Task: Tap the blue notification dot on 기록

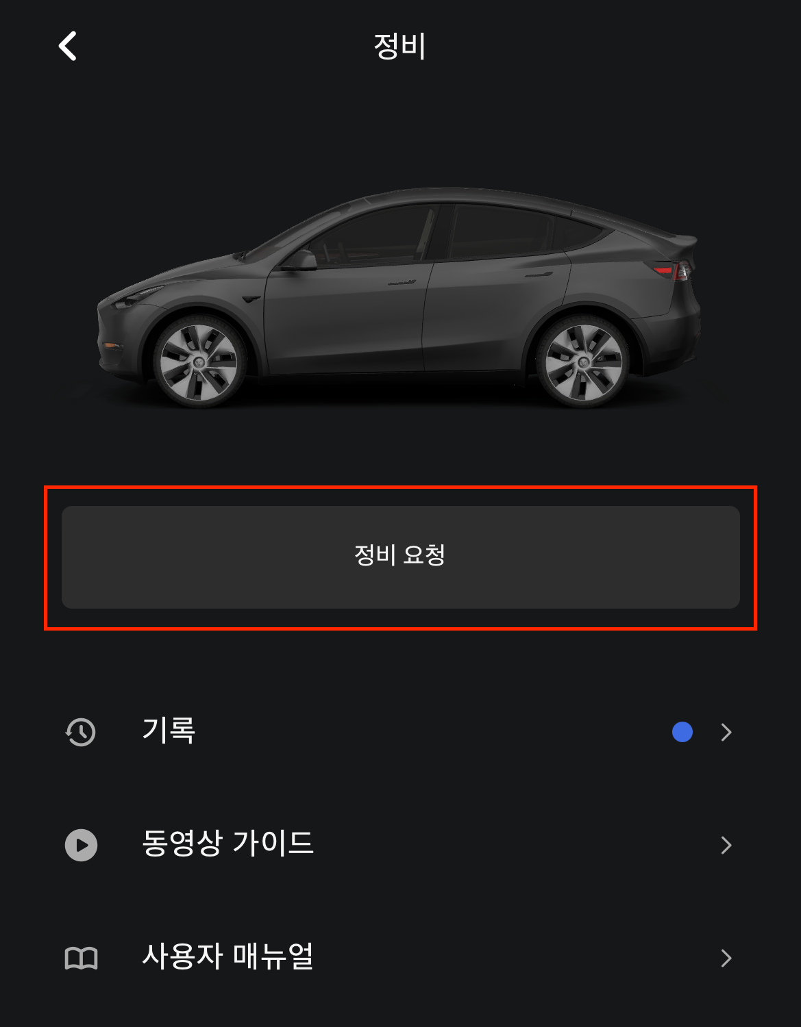Action: tap(682, 732)
